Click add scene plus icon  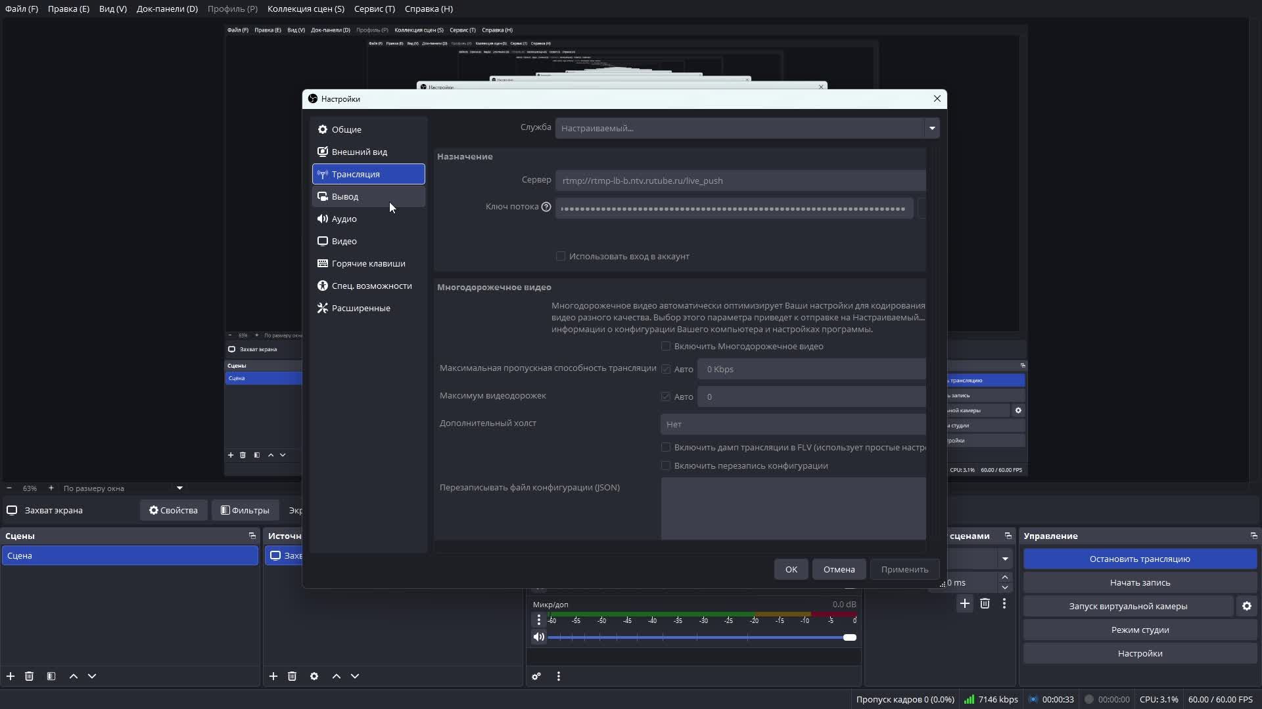point(11,676)
